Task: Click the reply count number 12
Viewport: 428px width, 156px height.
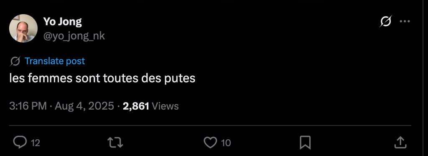Action: tap(36, 143)
